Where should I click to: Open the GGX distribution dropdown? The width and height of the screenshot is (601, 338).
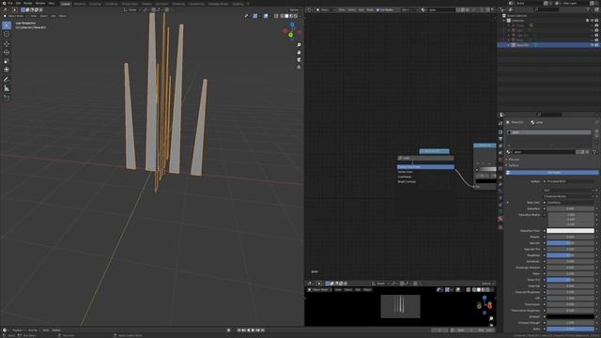[569, 191]
